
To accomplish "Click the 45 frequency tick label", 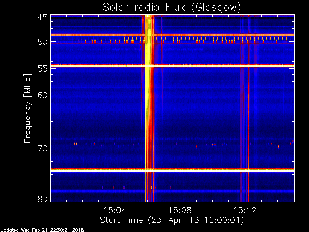I will point(42,18).
